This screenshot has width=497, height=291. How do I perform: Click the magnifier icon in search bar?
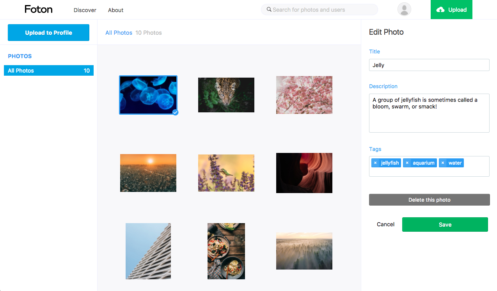pos(269,9)
